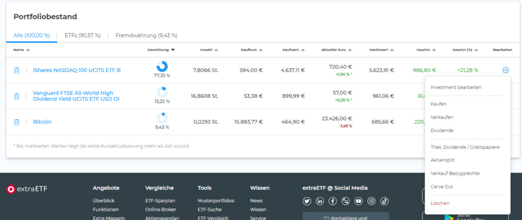Select Carve Out in the menu
This screenshot has width=522, height=220.
(442, 187)
